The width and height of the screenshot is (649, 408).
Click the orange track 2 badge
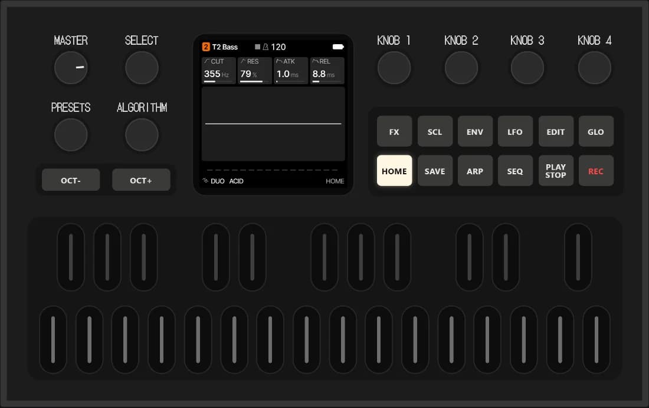tap(206, 47)
